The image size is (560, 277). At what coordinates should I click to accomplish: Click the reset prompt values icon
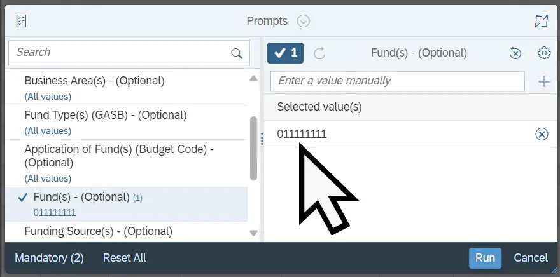click(515, 53)
